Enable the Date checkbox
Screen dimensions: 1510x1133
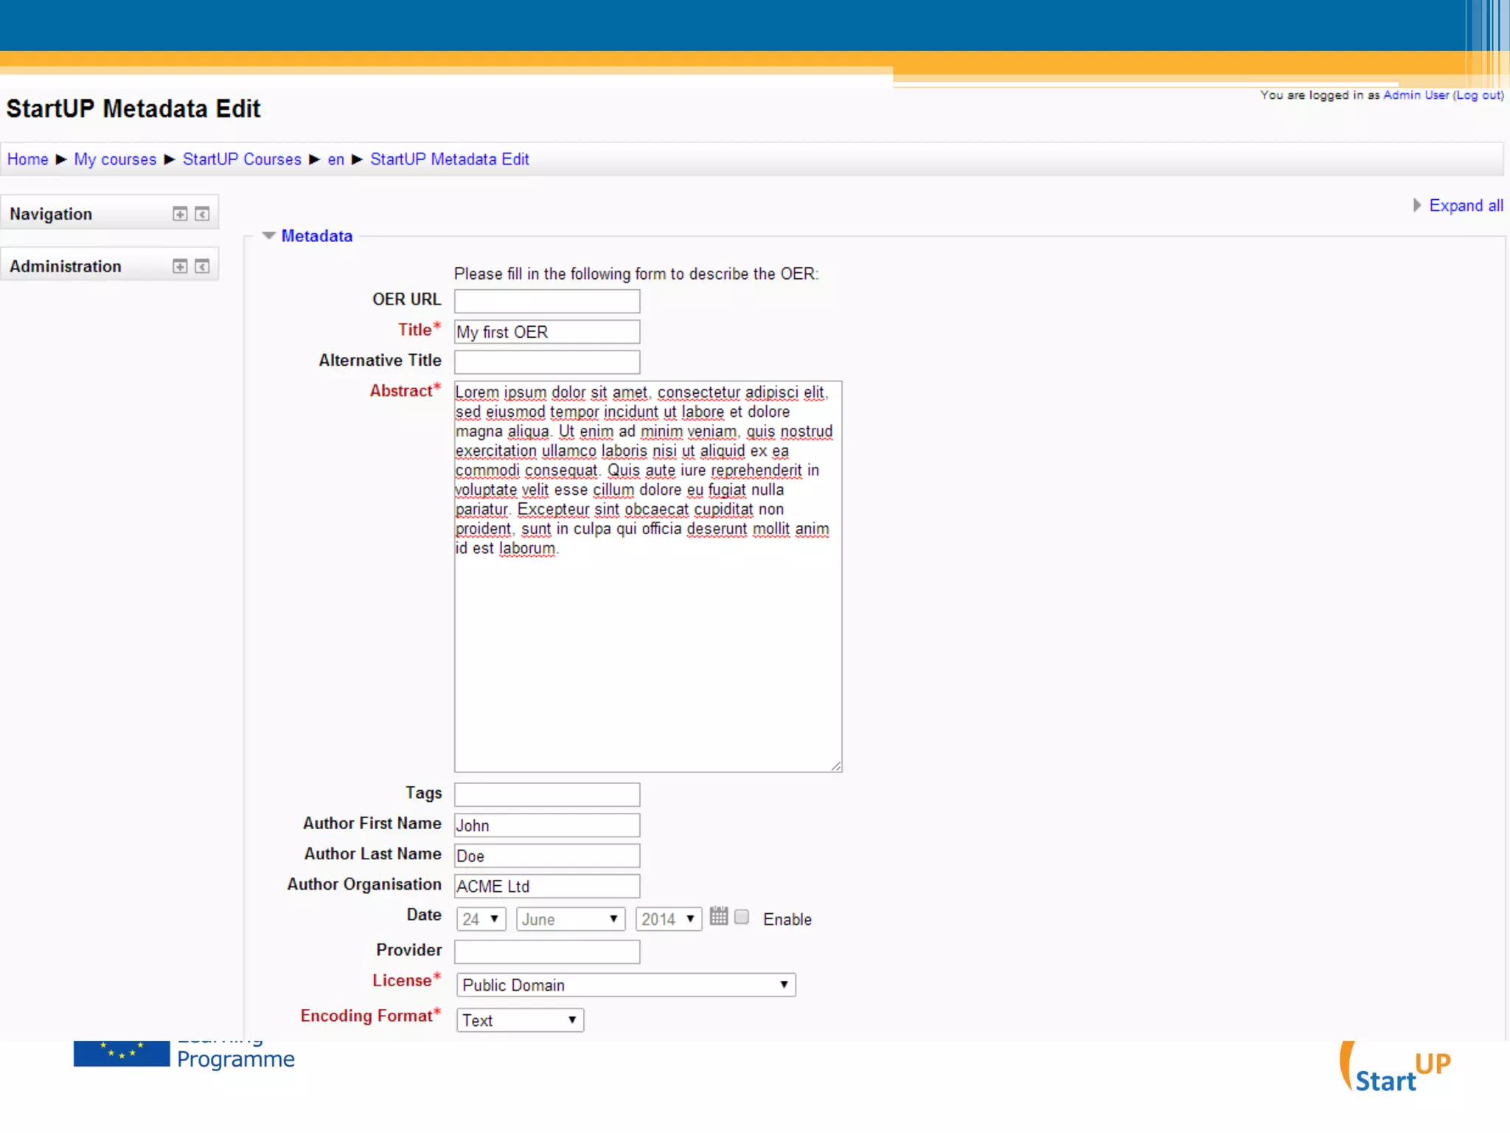click(x=742, y=917)
